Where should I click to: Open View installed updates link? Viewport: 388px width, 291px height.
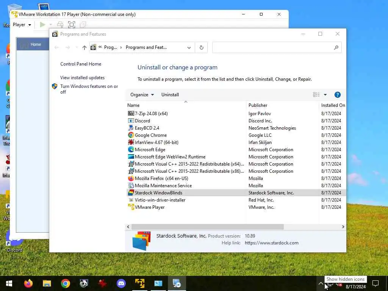[x=82, y=77]
